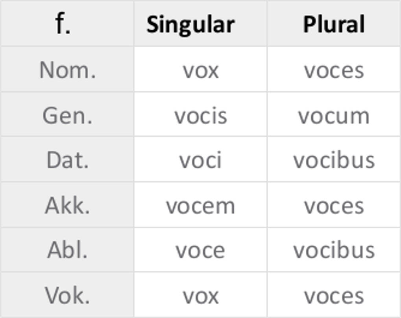This screenshot has width=401, height=318.
Task: Click the genitive singular cell 'vocis'
Action: click(x=200, y=116)
